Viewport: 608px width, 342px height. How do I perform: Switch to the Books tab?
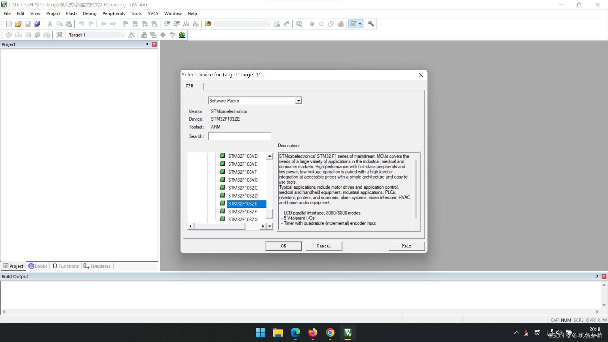(38, 266)
